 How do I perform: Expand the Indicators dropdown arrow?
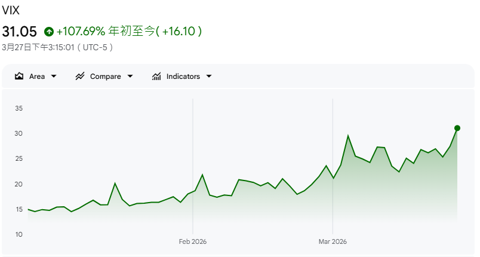(x=209, y=77)
